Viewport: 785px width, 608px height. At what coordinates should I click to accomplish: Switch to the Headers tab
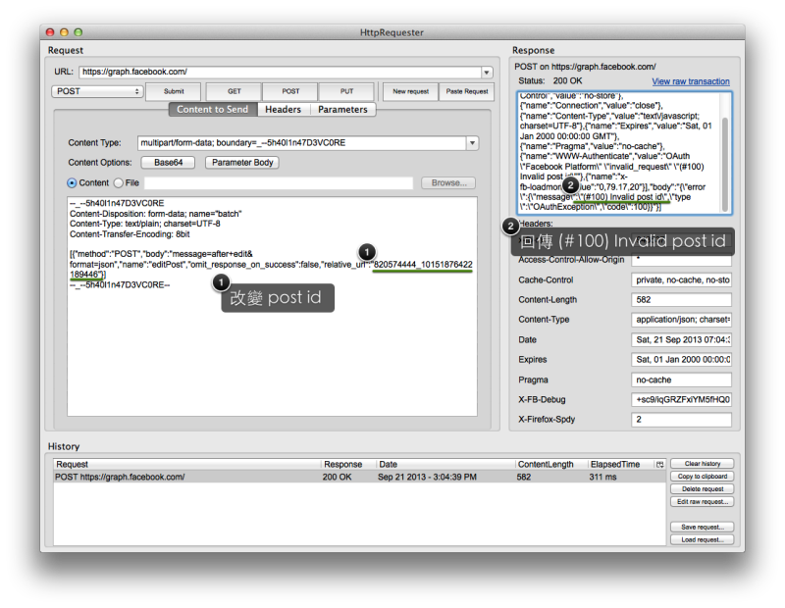(x=284, y=109)
